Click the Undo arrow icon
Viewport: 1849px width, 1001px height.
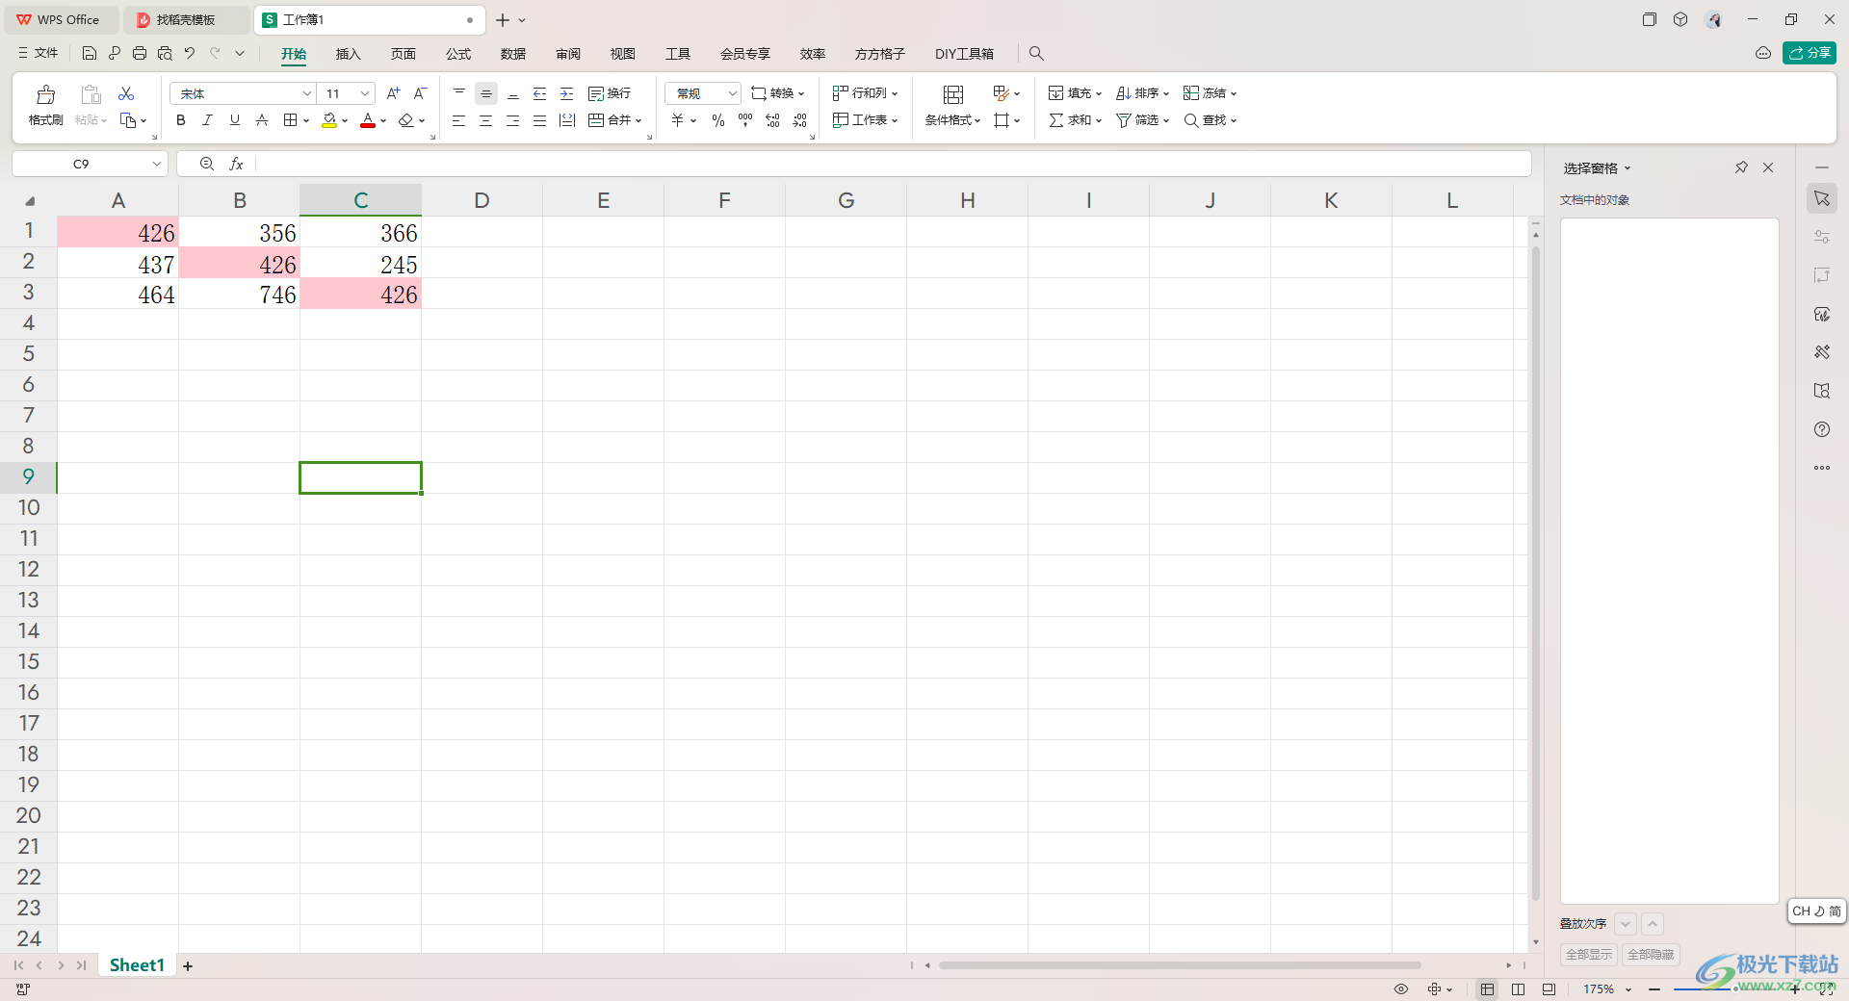[x=190, y=53]
